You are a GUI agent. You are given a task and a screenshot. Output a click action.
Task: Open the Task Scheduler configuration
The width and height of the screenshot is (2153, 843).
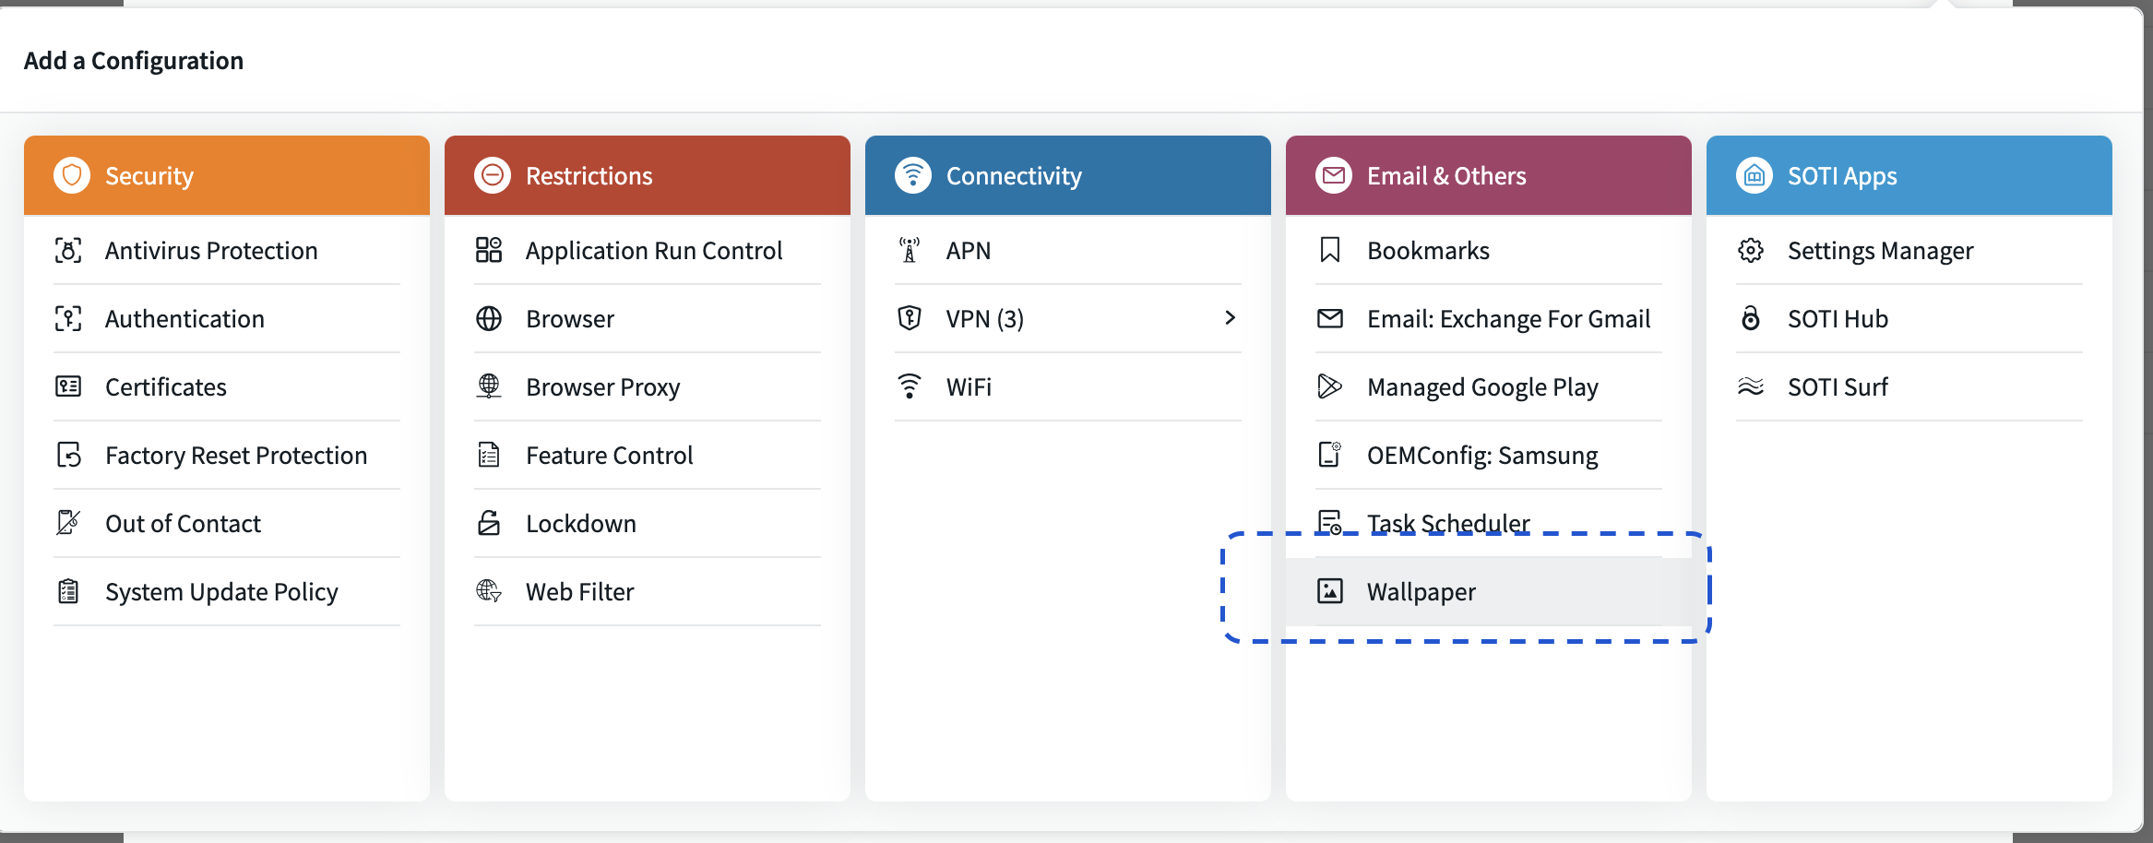coord(1448,522)
